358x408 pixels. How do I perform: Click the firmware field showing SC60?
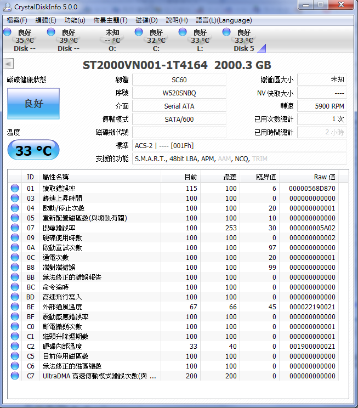179,80
